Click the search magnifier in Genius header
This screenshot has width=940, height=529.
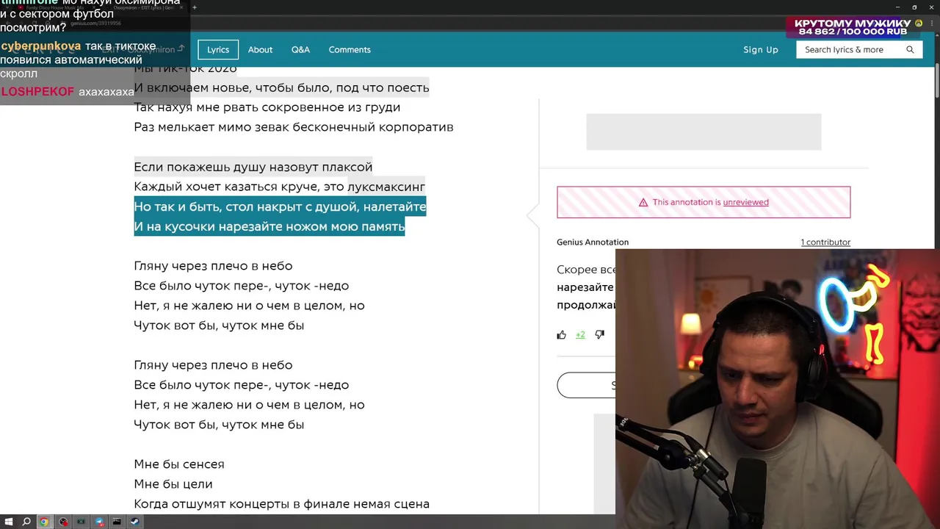point(910,50)
